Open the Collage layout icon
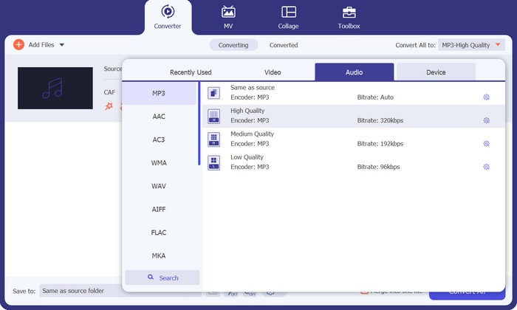Viewport: 517px width, 310px height. click(289, 12)
